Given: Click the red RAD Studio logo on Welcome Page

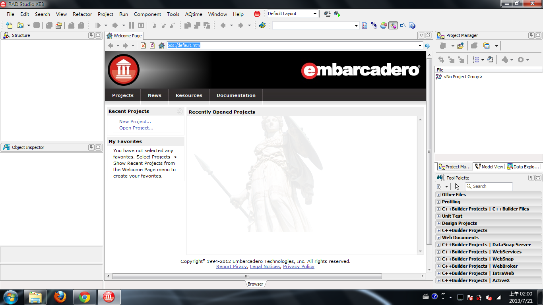Looking at the screenshot, I should (x=124, y=70).
